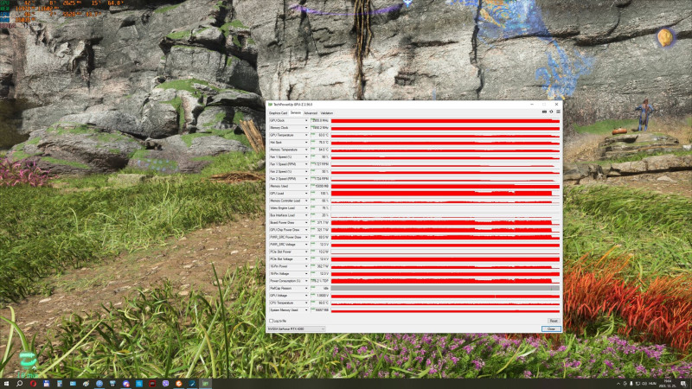
Task: Click the 16-Pin Voltage label
Action: point(279,274)
